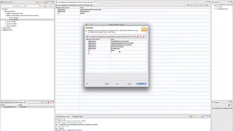The image size is (233, 131).
Task: Select the ou=people entry editor tab
Action: (x=75, y=2)
